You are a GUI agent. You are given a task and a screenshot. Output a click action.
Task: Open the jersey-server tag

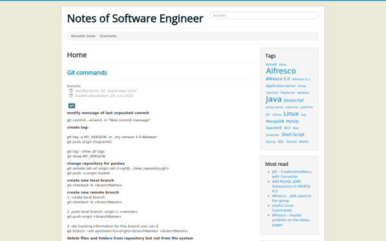pos(275,107)
